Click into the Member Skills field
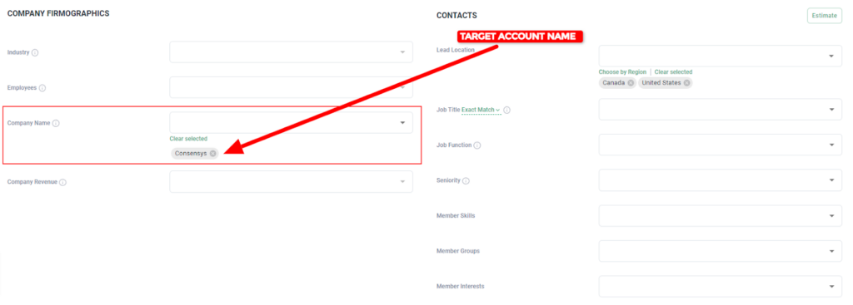 click(x=721, y=215)
